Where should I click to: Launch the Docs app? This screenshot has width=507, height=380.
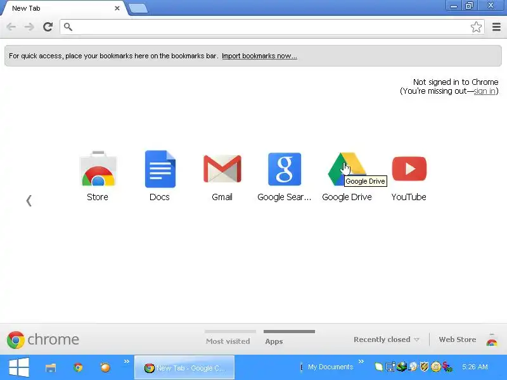click(160, 169)
